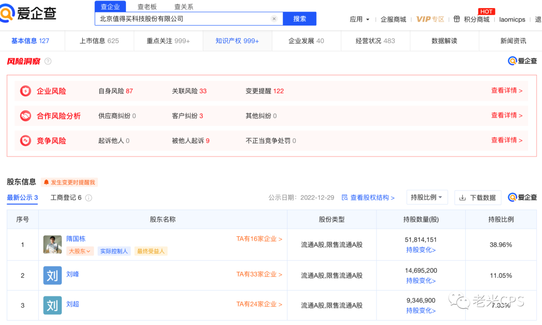
Task: Open shareholder 隋国栋's name link
Action: click(76, 239)
